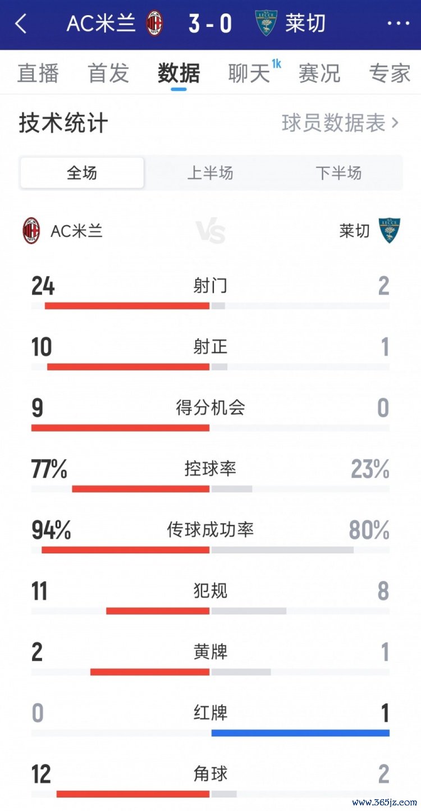
Task: Tap the back arrow in header
Action: [x=21, y=24]
